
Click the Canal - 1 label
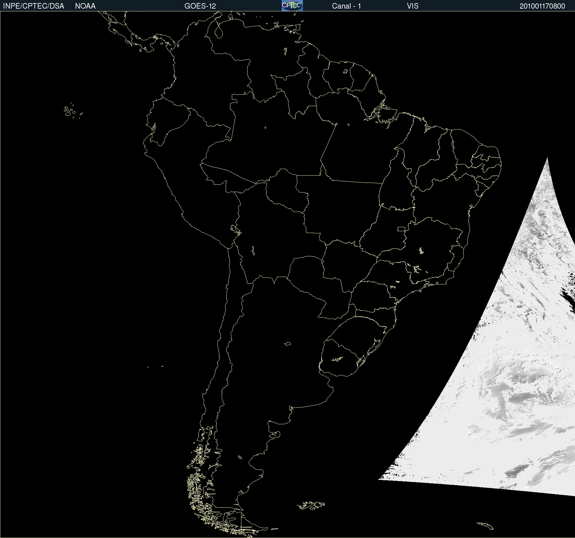[347, 6]
